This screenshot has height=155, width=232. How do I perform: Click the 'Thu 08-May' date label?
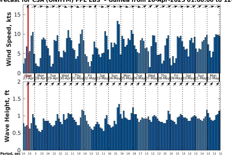click(164, 77)
